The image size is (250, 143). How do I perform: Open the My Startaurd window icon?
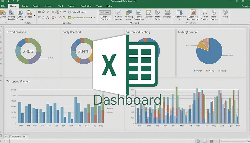click(179, 12)
